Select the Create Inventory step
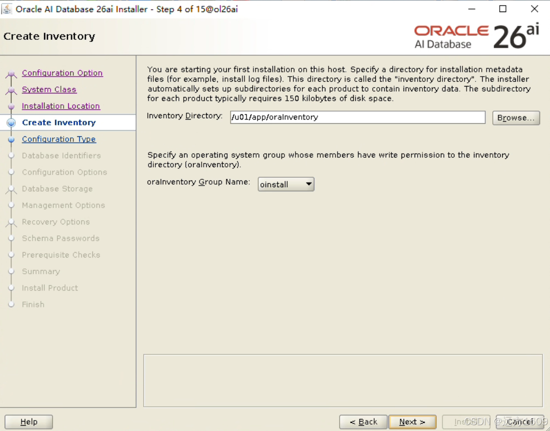The width and height of the screenshot is (550, 431). click(59, 122)
